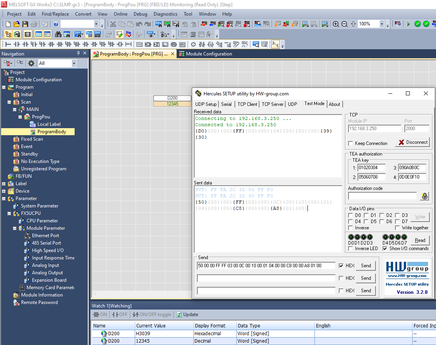436x345 pixels.
Task: Open the Online menu
Action: tap(120, 14)
